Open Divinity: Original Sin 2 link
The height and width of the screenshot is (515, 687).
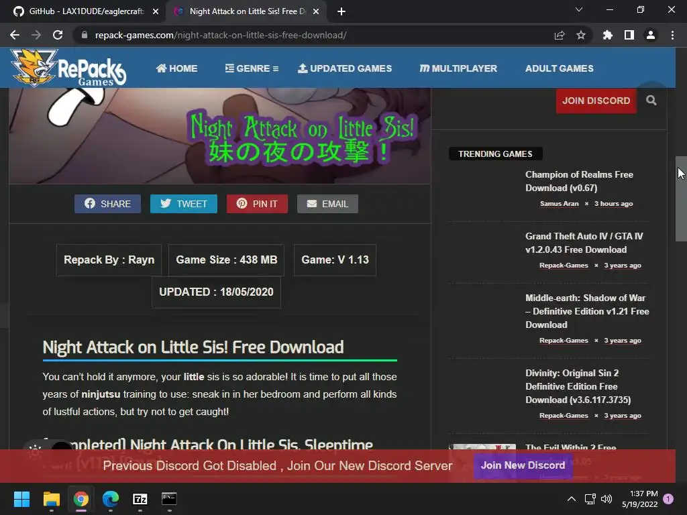[x=578, y=386]
